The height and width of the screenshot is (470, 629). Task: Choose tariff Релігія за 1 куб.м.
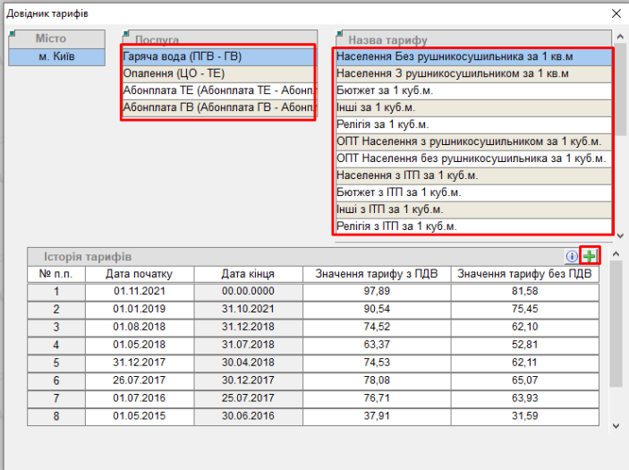point(472,124)
